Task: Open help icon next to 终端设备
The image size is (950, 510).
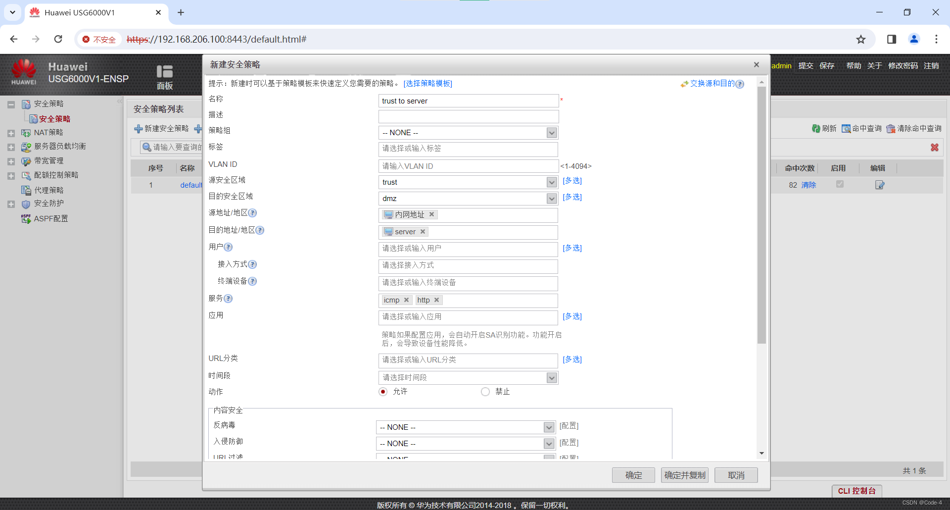Action: coord(252,281)
